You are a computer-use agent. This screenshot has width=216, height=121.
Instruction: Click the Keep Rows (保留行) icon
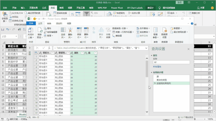pos(79,30)
